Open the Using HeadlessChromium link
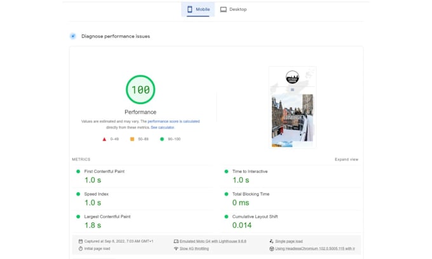The height and width of the screenshot is (259, 432). pos(315,249)
